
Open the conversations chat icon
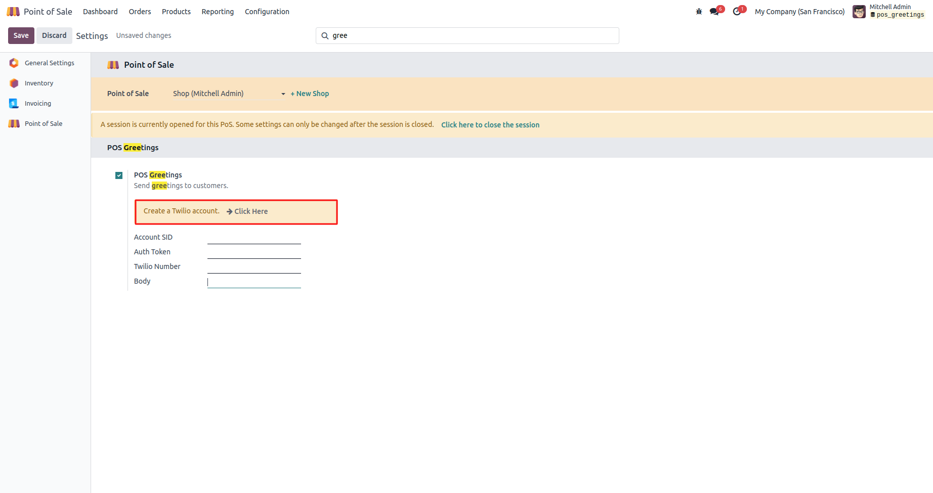[x=714, y=11]
